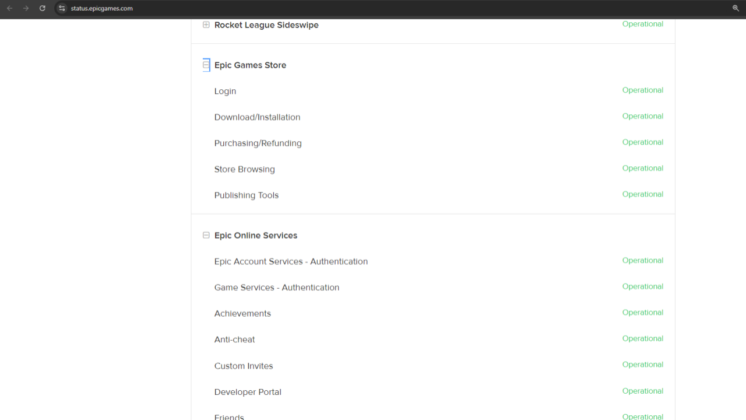Select Epic Account Services - Authentication
746x420 pixels.
tap(291, 261)
